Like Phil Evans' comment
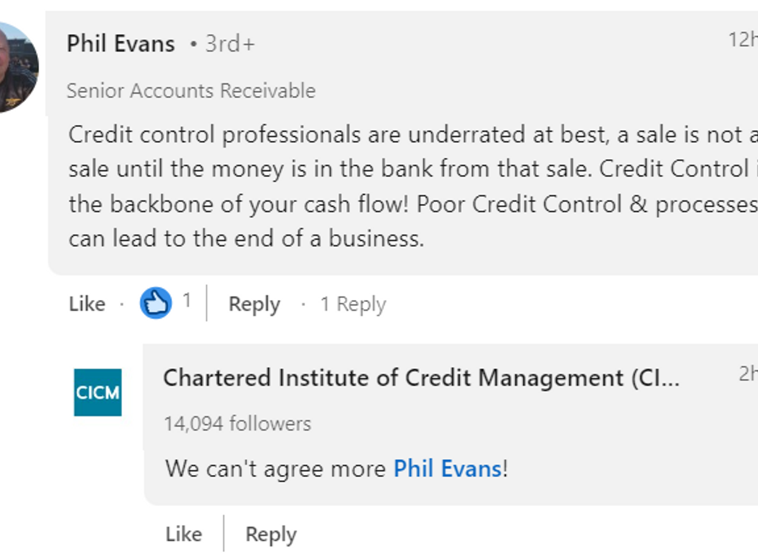 [x=87, y=304]
